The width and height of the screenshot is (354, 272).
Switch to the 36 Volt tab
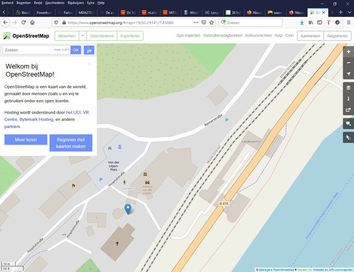tap(234, 12)
